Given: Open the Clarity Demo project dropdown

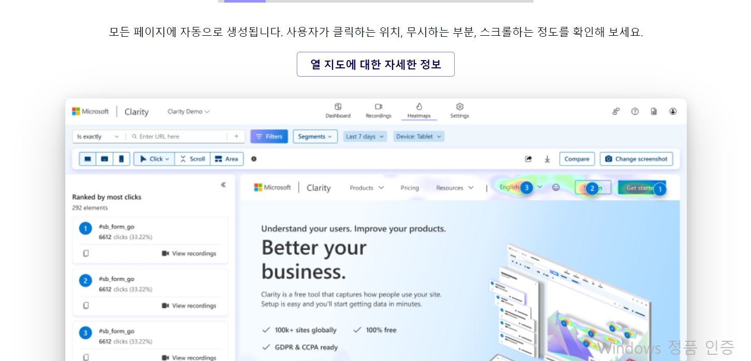Looking at the screenshot, I should 188,111.
